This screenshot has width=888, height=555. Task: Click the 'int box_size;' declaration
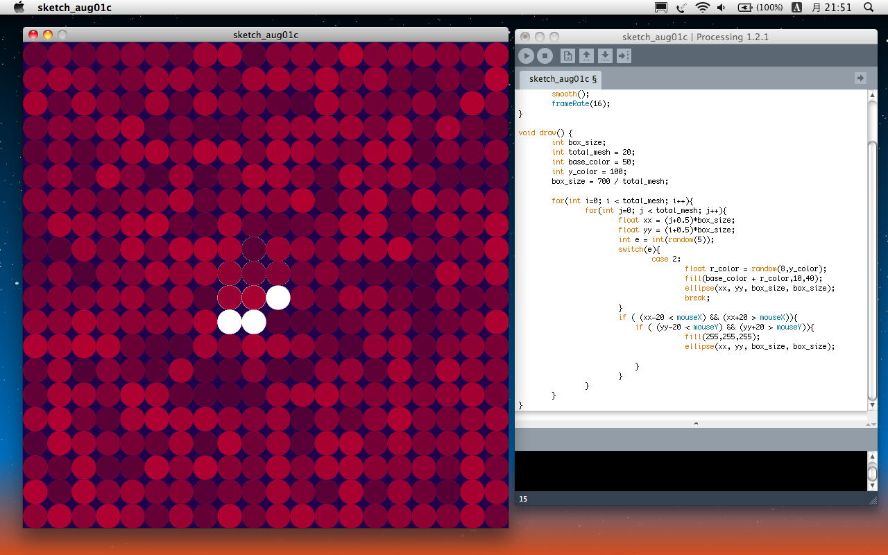tap(579, 143)
